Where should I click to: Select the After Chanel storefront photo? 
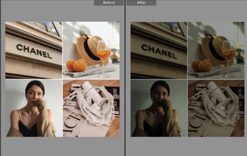click(159, 50)
